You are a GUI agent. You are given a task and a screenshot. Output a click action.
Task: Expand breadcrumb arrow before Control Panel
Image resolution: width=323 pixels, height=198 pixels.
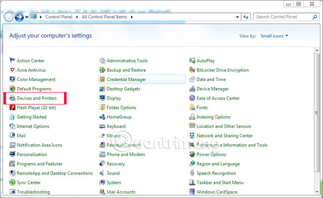[41, 17]
